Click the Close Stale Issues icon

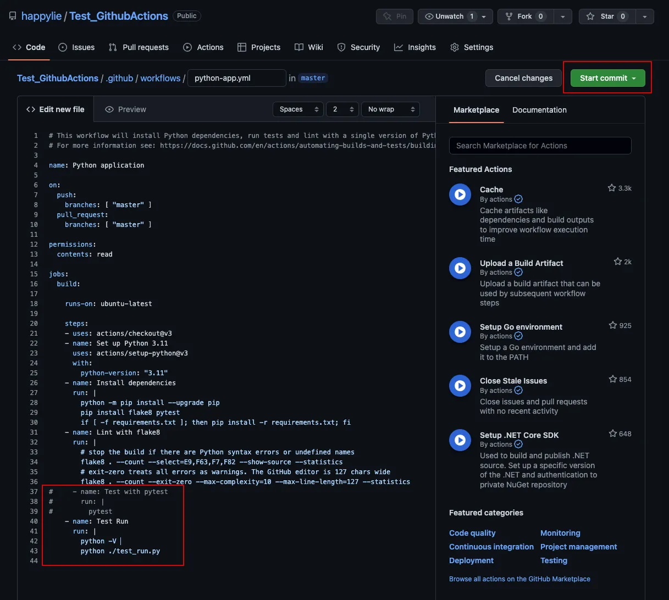[460, 386]
